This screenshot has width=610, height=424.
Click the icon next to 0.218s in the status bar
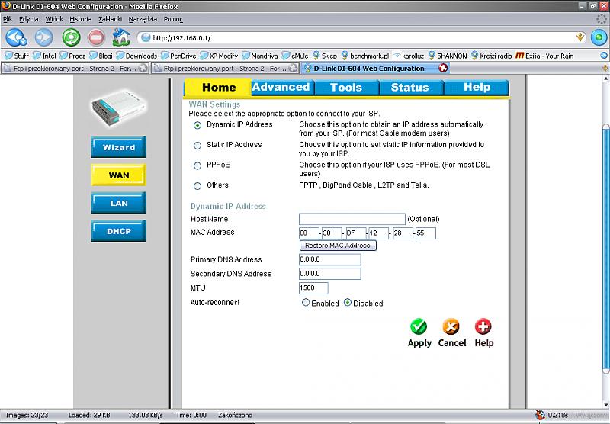(540, 415)
